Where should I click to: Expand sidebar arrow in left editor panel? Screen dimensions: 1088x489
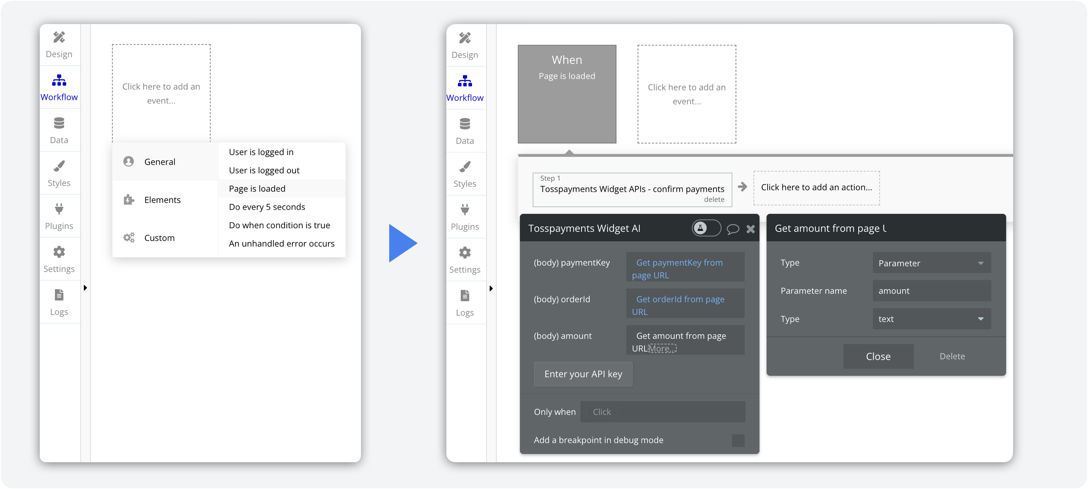85,288
